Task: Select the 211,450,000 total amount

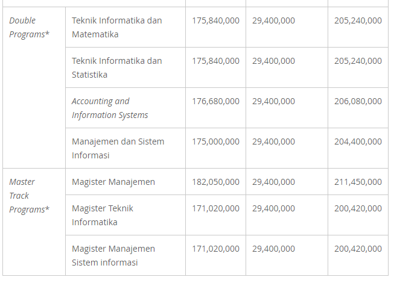Action: pyautogui.click(x=358, y=182)
